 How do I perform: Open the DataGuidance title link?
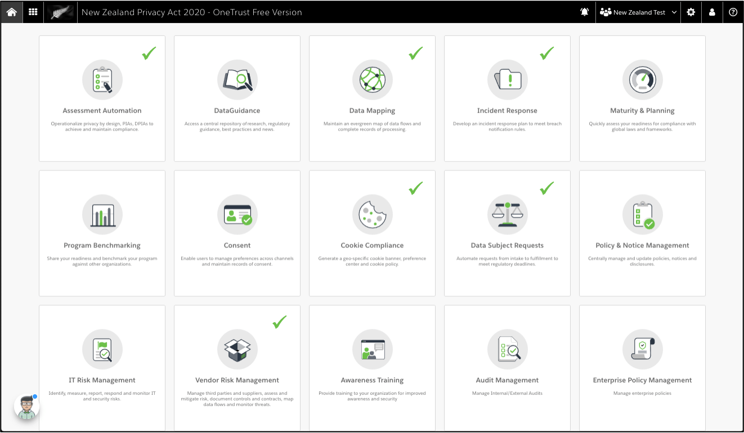tap(237, 111)
